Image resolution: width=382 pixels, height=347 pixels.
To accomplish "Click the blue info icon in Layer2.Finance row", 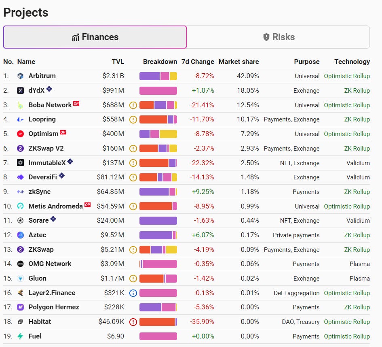I will click(x=133, y=293).
